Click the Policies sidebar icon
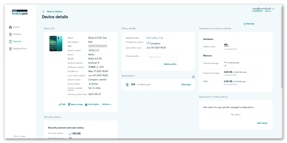Viewport: 287px width, 143px height. (11, 34)
